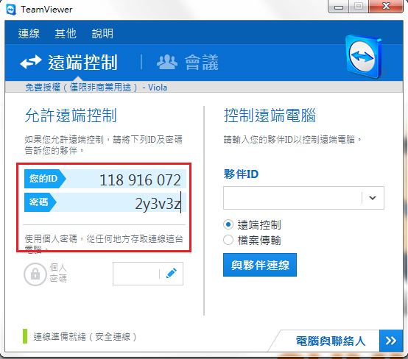Open the 其他 menu

(66, 34)
